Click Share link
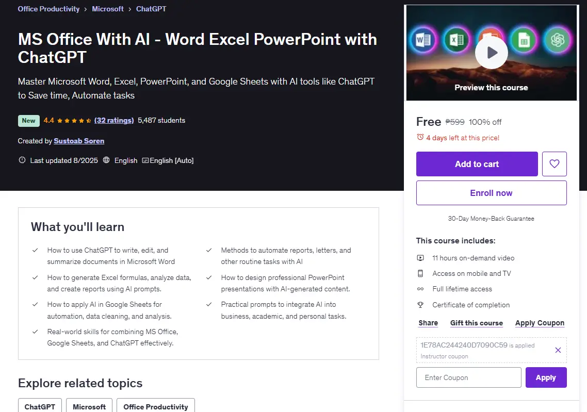 [428, 323]
